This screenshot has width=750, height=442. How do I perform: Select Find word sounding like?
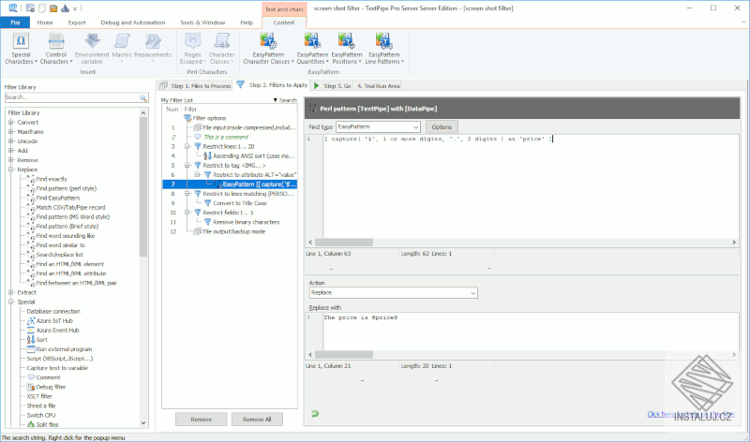tap(60, 236)
